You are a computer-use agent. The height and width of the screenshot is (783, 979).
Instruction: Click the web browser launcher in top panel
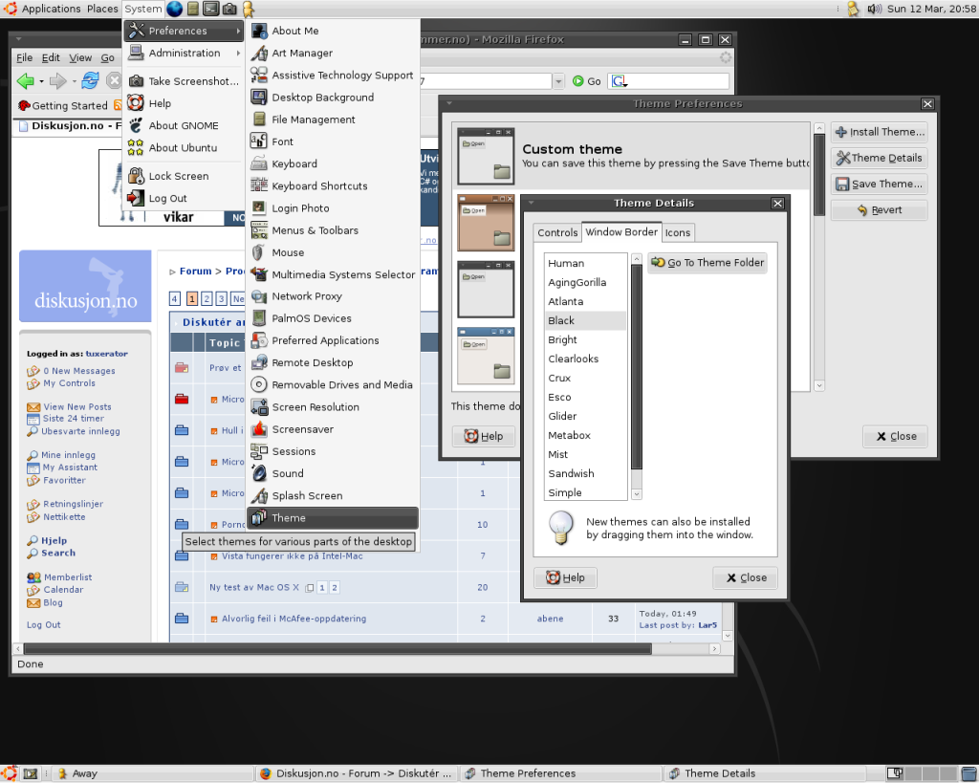point(175,9)
